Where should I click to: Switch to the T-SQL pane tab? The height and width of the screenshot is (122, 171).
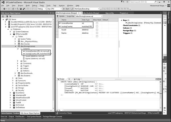[x=77, y=79]
